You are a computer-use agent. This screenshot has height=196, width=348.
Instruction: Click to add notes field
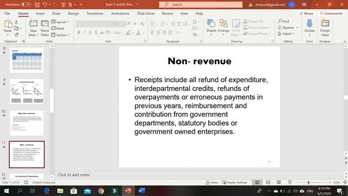tap(199, 175)
